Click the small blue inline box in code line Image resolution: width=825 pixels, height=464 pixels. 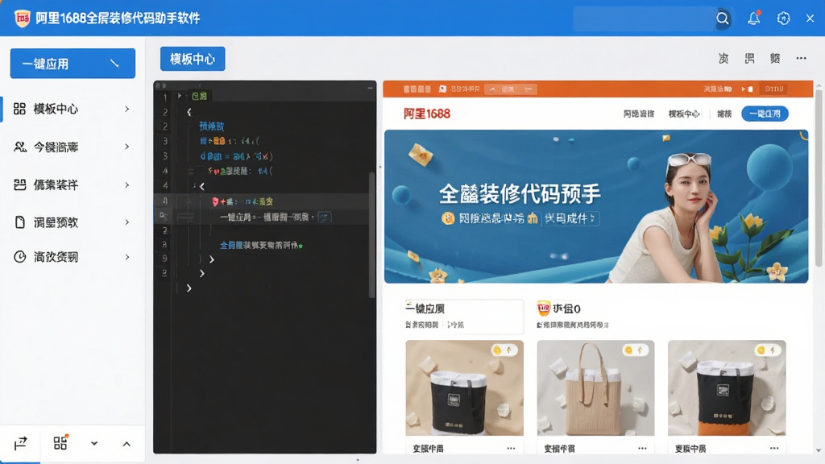[x=325, y=217]
